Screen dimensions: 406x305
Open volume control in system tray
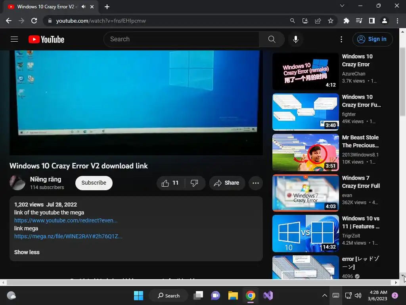(358, 295)
